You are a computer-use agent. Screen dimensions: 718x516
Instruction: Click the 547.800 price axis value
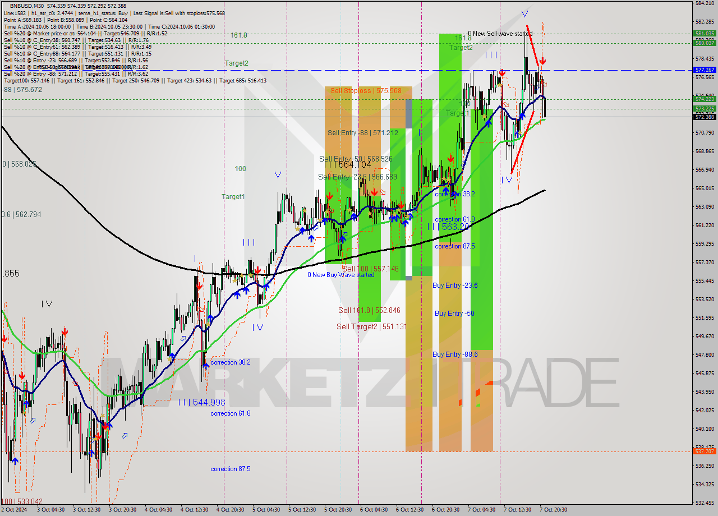[705, 355]
